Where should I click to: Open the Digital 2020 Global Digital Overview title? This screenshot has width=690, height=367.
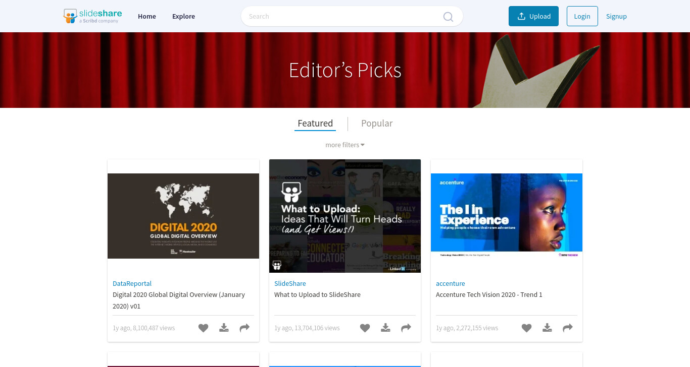(179, 300)
